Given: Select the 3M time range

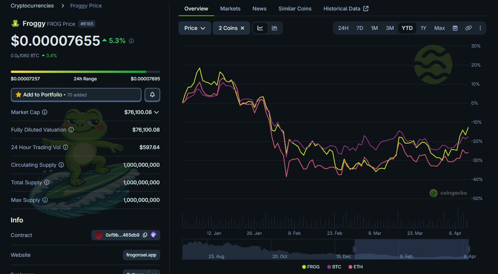Looking at the screenshot, I should [x=390, y=28].
